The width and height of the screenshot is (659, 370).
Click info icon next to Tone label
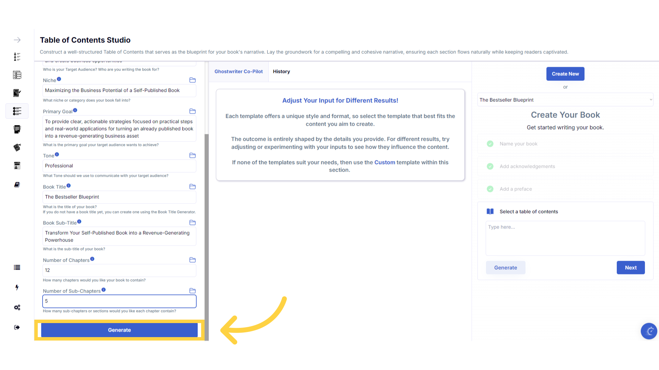click(57, 155)
